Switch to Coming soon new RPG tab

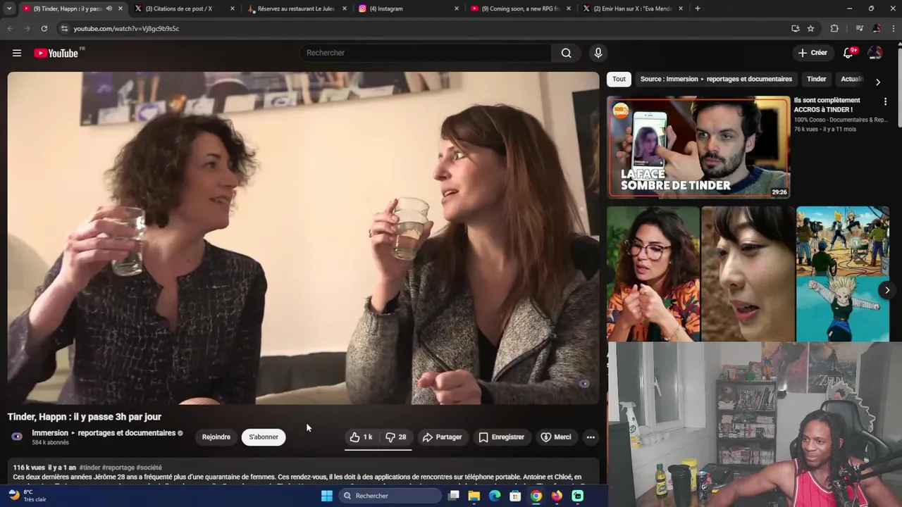520,8
